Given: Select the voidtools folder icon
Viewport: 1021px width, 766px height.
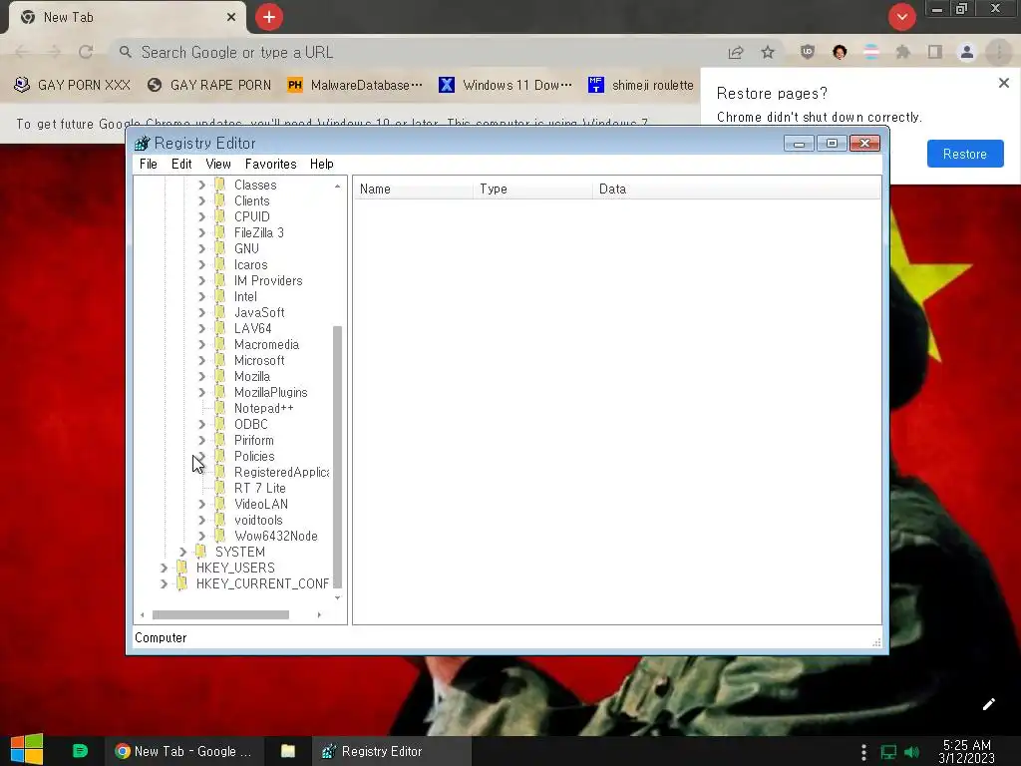Looking at the screenshot, I should (220, 520).
